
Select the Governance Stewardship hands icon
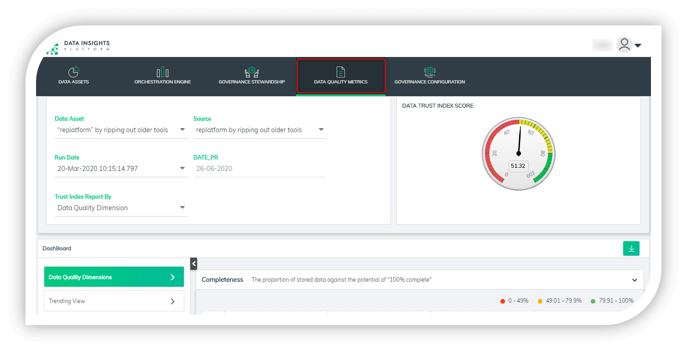click(251, 72)
